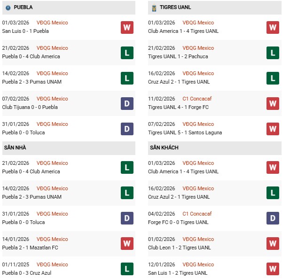Click W badge for Tigres UANL 4 - 1 Forge FC
The height and width of the screenshot is (279, 282).
(273, 103)
